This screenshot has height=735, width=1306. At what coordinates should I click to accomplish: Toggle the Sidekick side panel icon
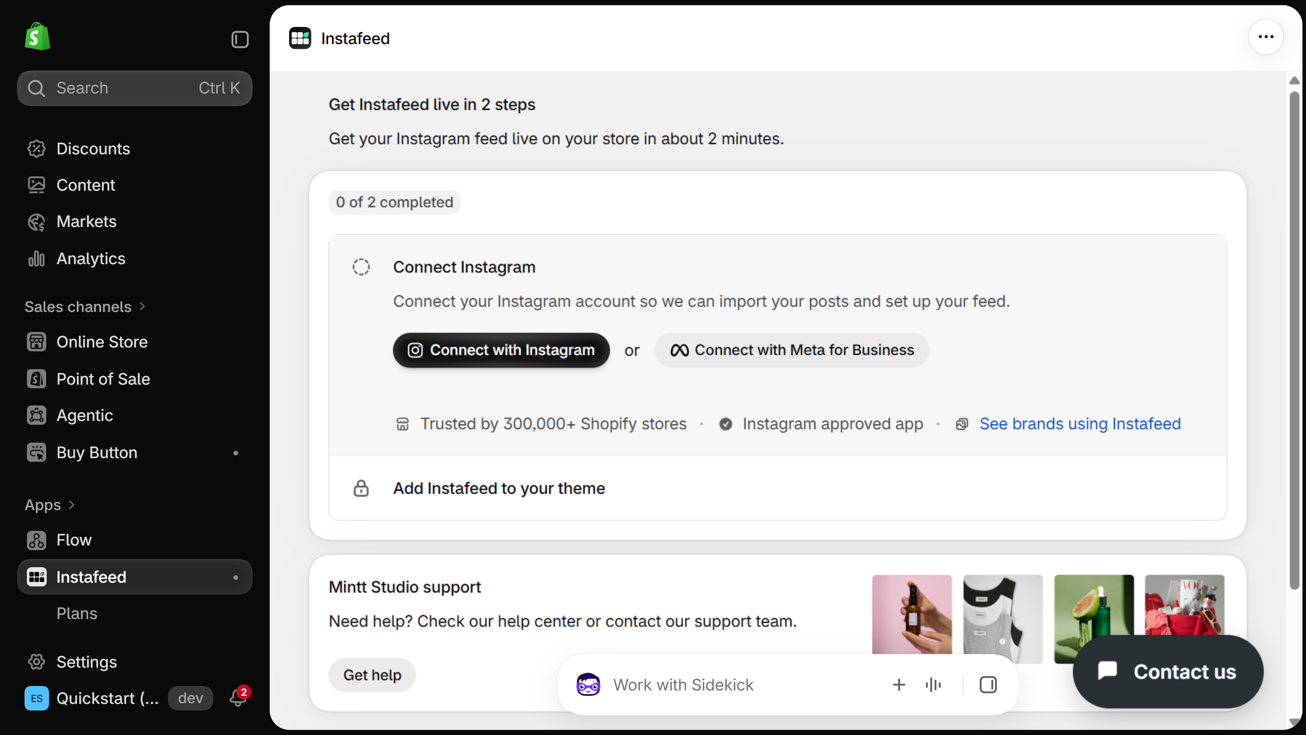click(988, 685)
